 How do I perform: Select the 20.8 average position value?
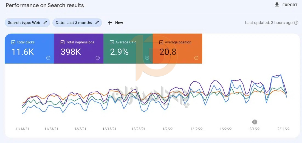[x=168, y=52]
